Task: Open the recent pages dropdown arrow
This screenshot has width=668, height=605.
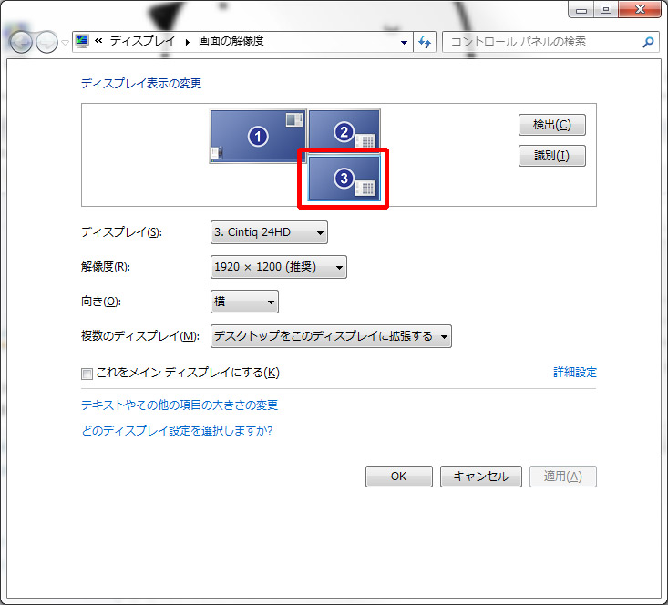Action: pyautogui.click(x=65, y=42)
